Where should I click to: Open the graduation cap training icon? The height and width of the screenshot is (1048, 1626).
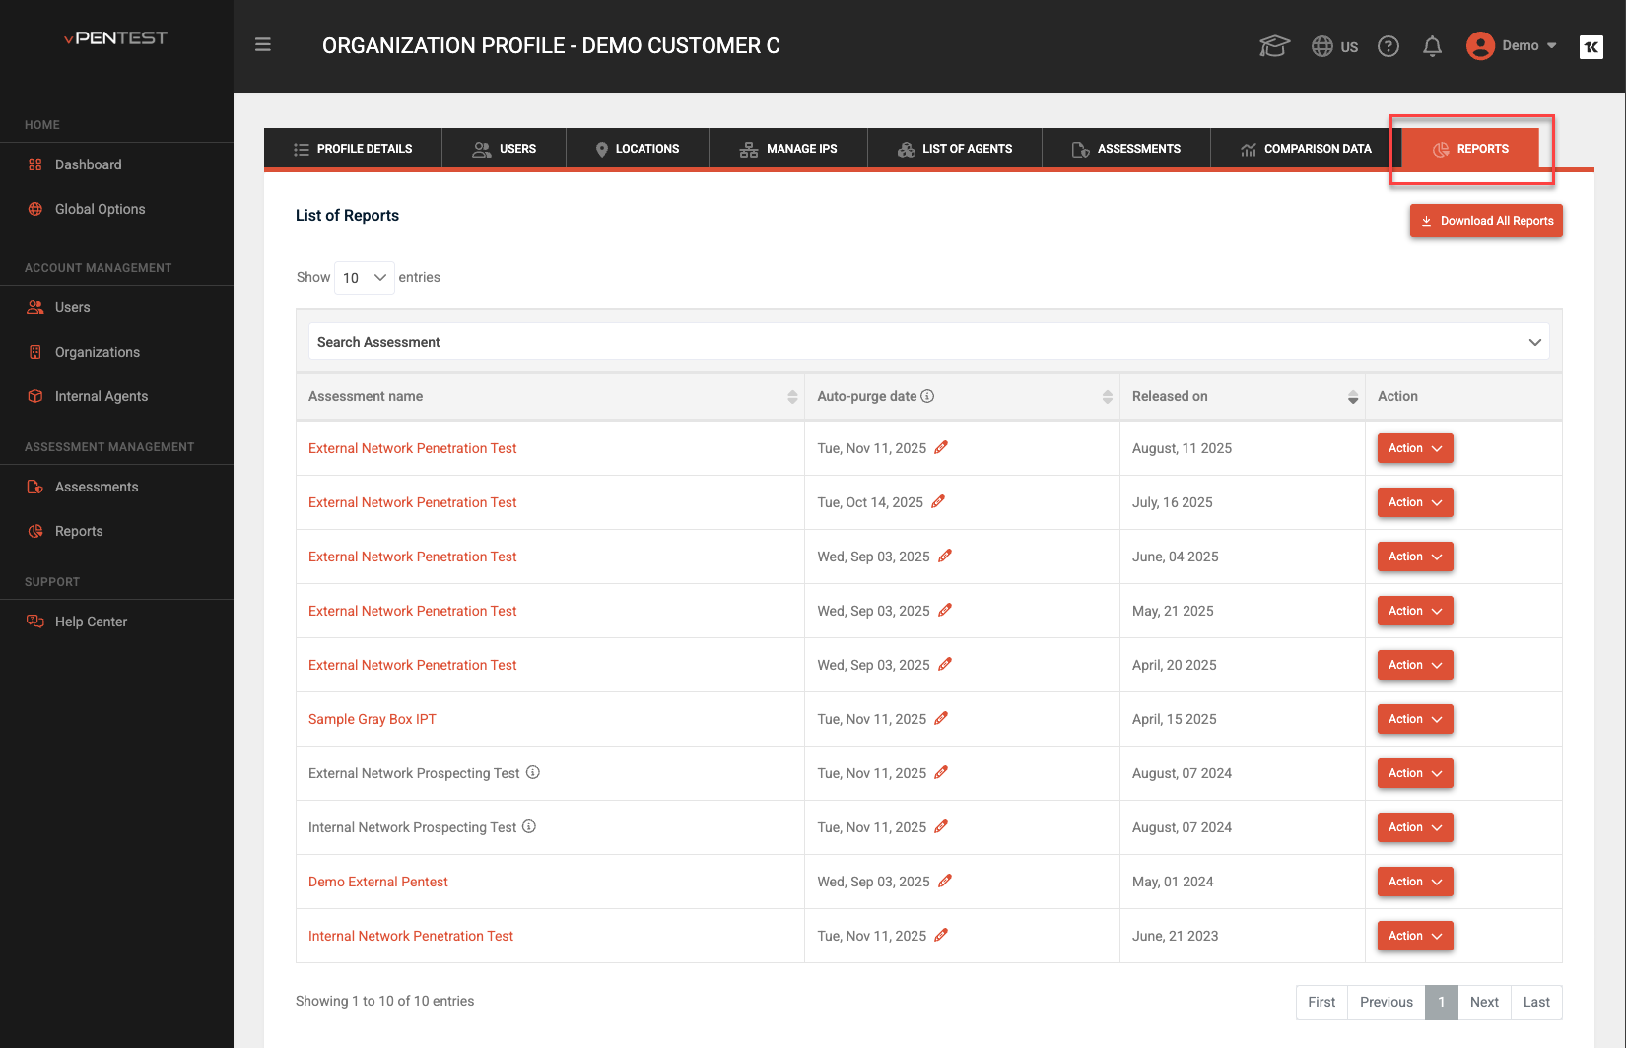[1274, 46]
